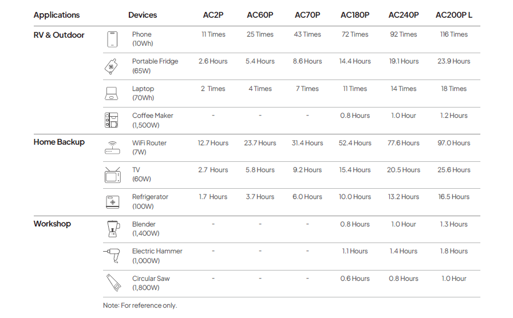The width and height of the screenshot is (513, 318).
Task: Click the Applications header label
Action: (x=57, y=15)
